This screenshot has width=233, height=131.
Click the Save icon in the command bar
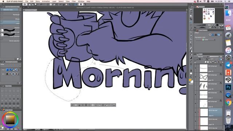pyautogui.click(x=36, y=4)
